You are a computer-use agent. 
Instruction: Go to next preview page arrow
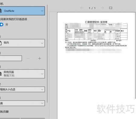102,8
